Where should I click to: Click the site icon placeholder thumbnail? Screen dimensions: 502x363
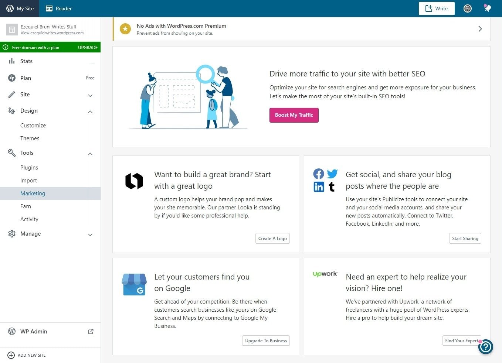(12, 30)
